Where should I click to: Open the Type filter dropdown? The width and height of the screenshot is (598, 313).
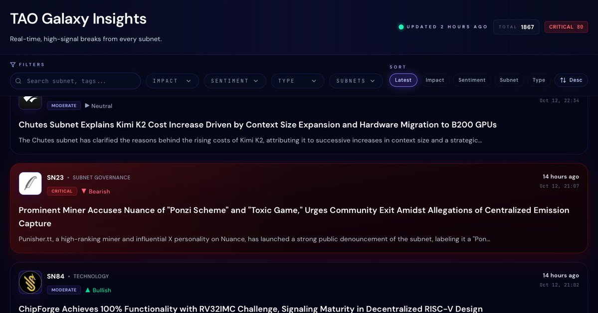pos(297,81)
